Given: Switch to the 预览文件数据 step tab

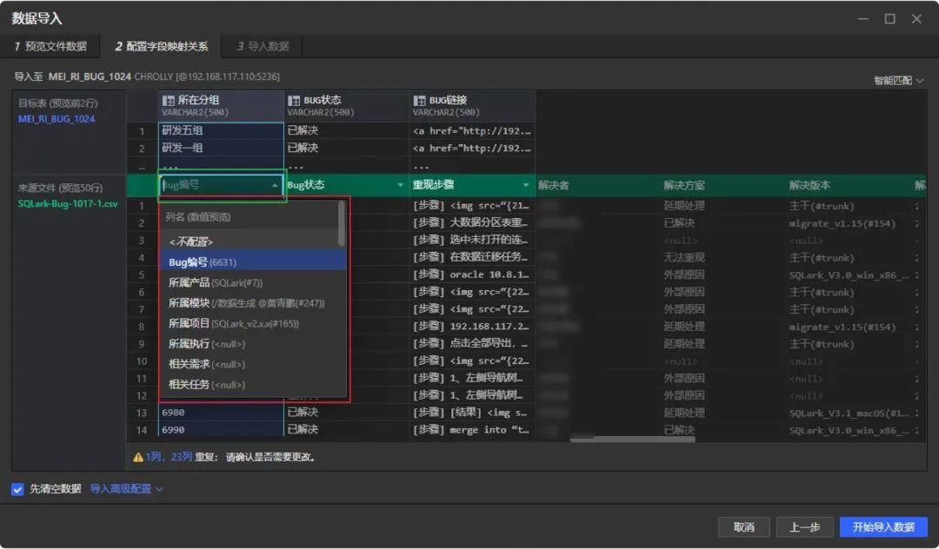Looking at the screenshot, I should [50, 46].
